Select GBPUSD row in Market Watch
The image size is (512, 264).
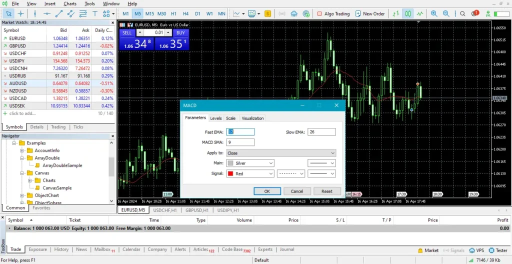tap(58, 45)
